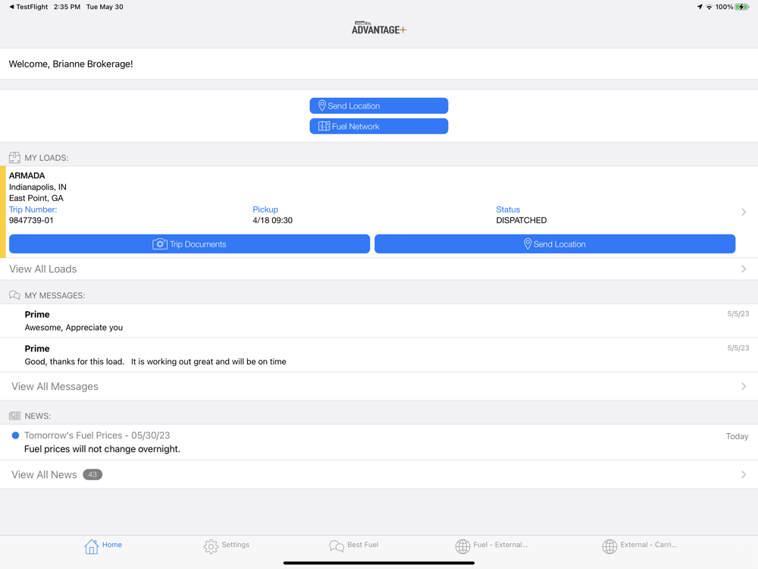
Task: Tap the 43 news count badge
Action: pos(92,475)
